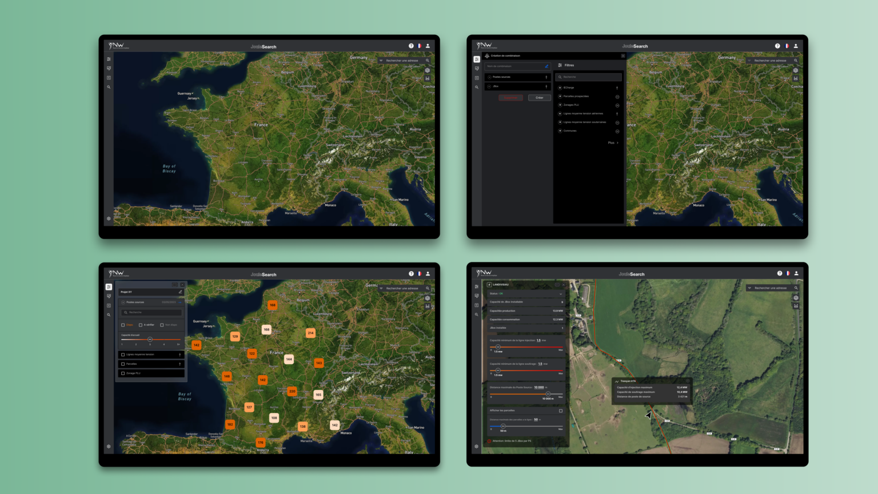
Task: Click the 168 orange cluster near Belgium
Action: pyautogui.click(x=273, y=305)
